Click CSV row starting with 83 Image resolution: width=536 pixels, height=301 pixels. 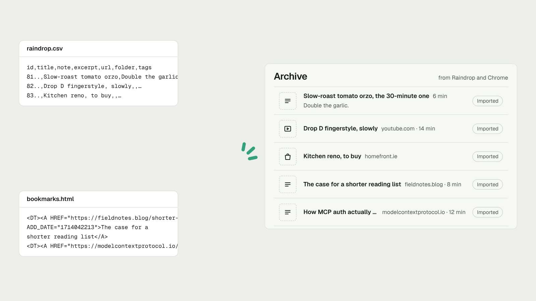pos(74,96)
